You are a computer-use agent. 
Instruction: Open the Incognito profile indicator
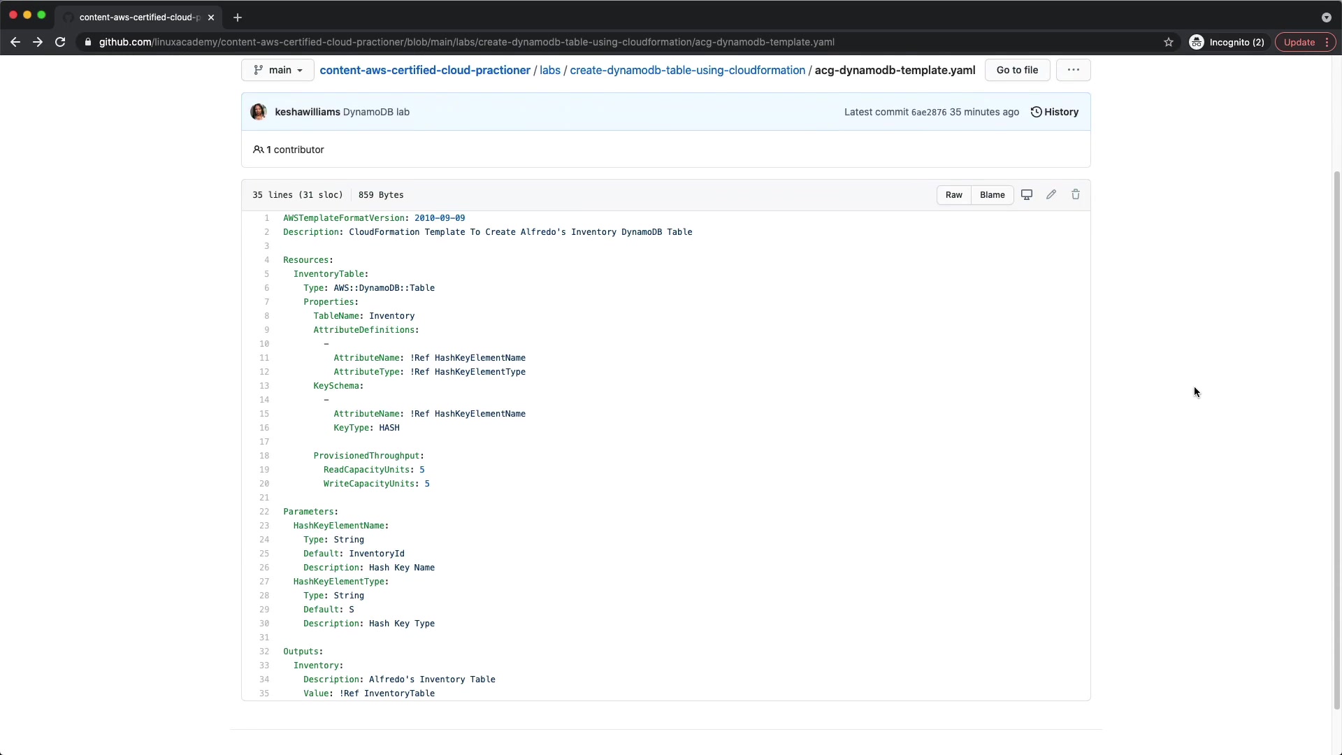(x=1227, y=42)
